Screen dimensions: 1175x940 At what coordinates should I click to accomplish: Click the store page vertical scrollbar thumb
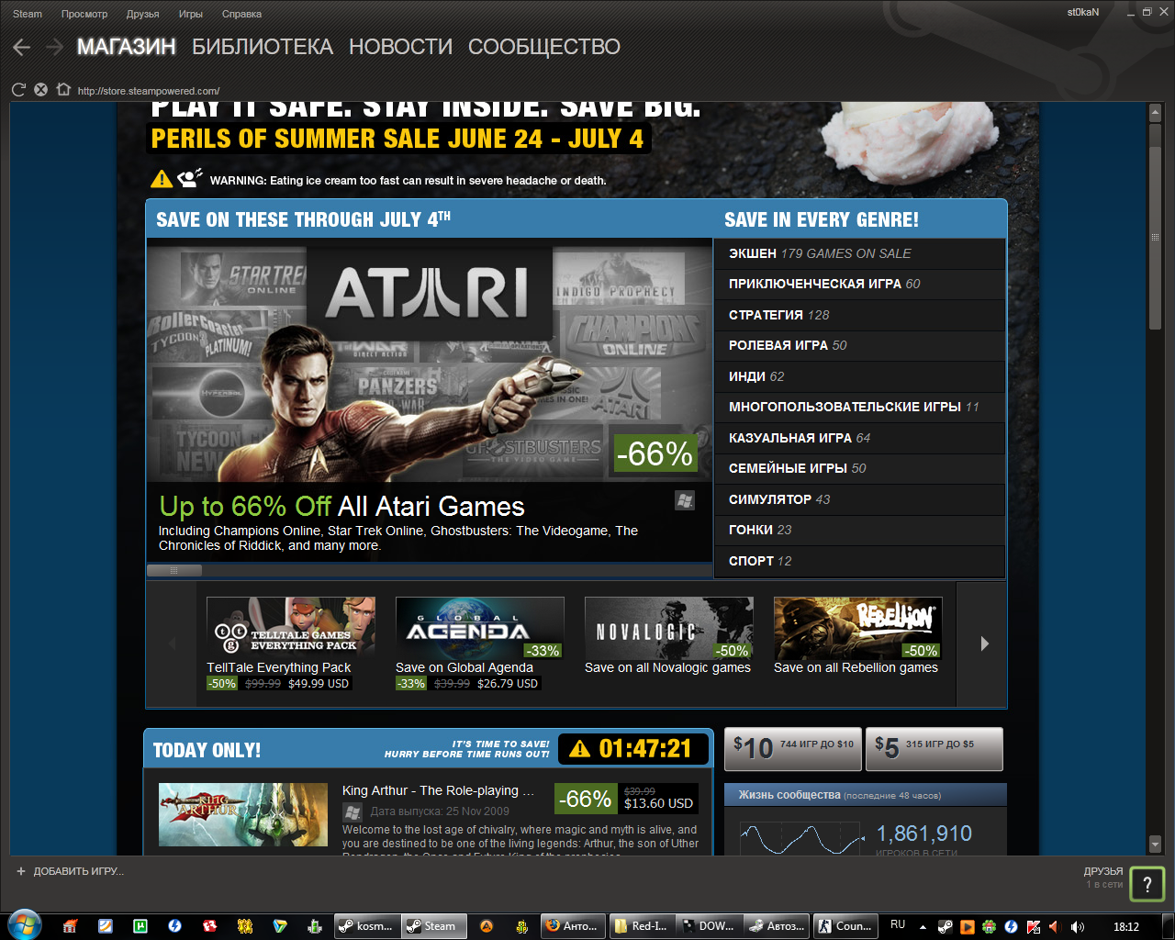tap(1155, 237)
